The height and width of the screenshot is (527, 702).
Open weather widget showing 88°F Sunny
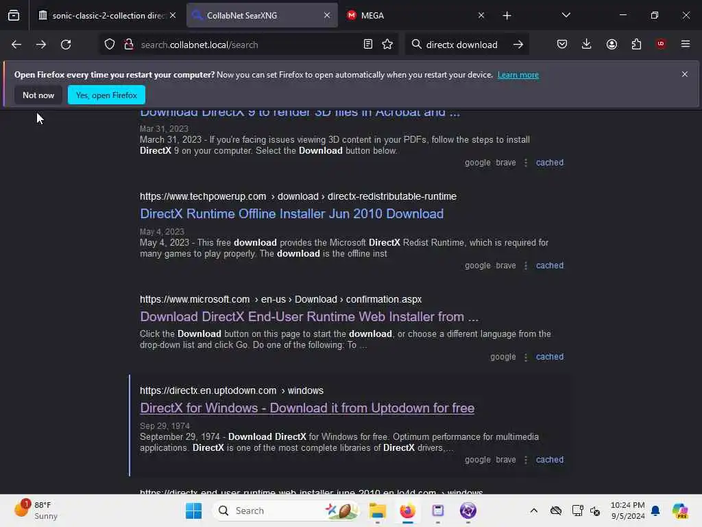pos(37,511)
